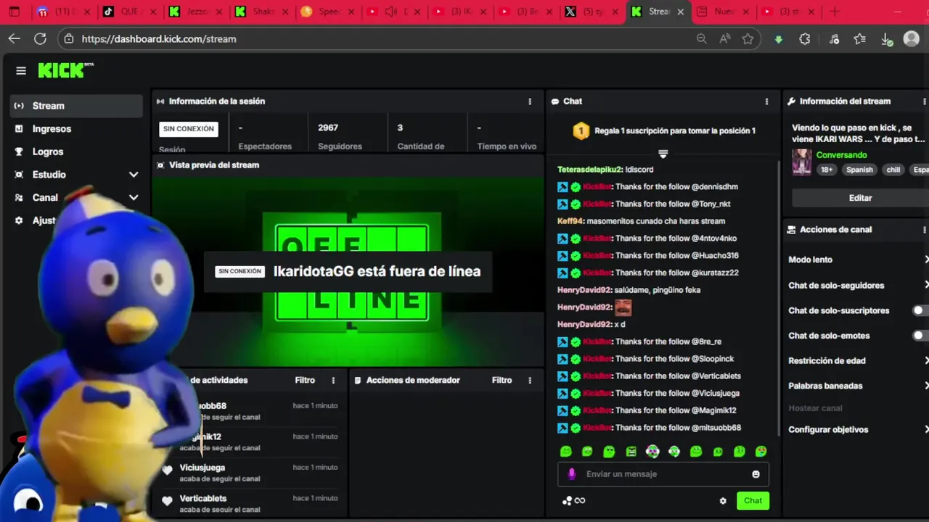The height and width of the screenshot is (522, 929).
Task: Open the zoom magnifier in address bar
Action: [701, 39]
